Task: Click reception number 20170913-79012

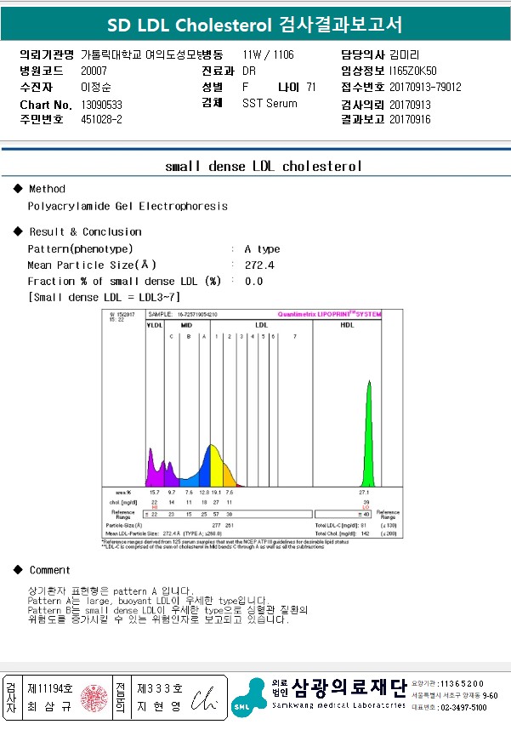Action: 425,87
